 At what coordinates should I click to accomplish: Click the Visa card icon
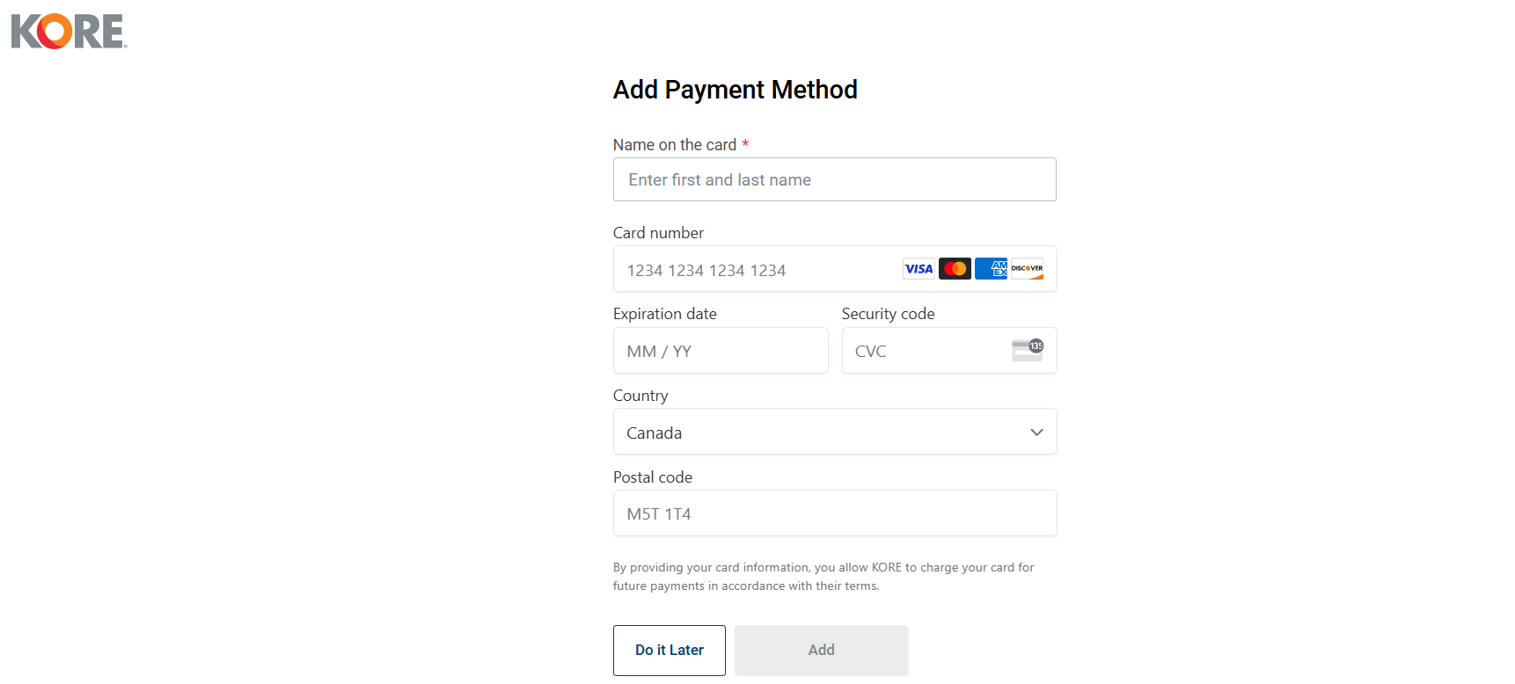(x=919, y=269)
